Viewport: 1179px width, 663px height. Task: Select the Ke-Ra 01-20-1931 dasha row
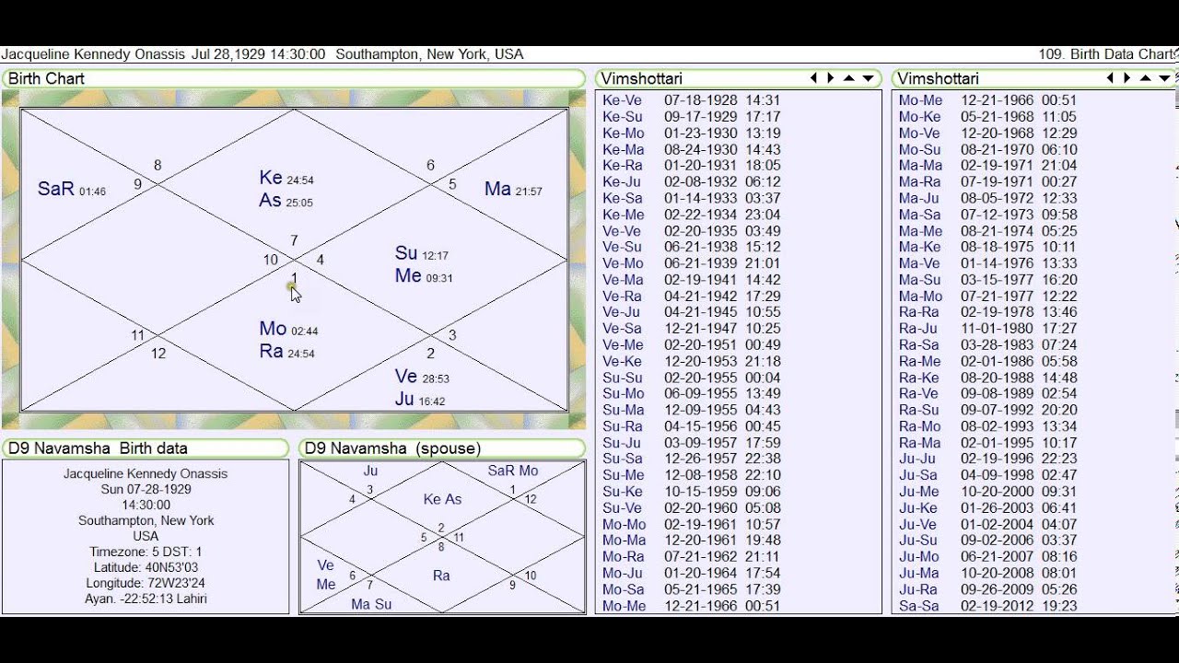click(692, 166)
